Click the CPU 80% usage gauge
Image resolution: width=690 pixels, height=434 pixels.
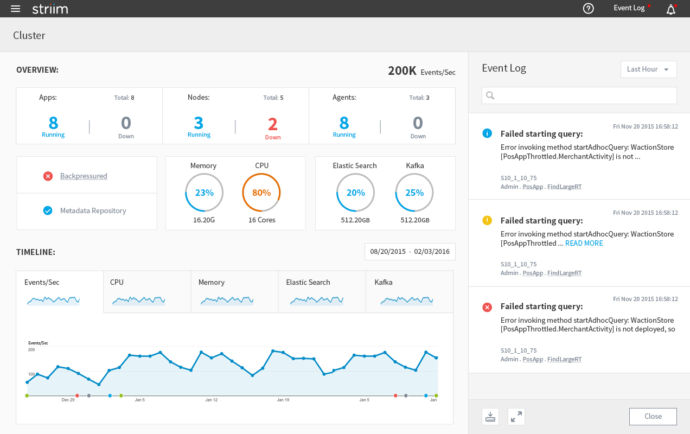tap(261, 193)
